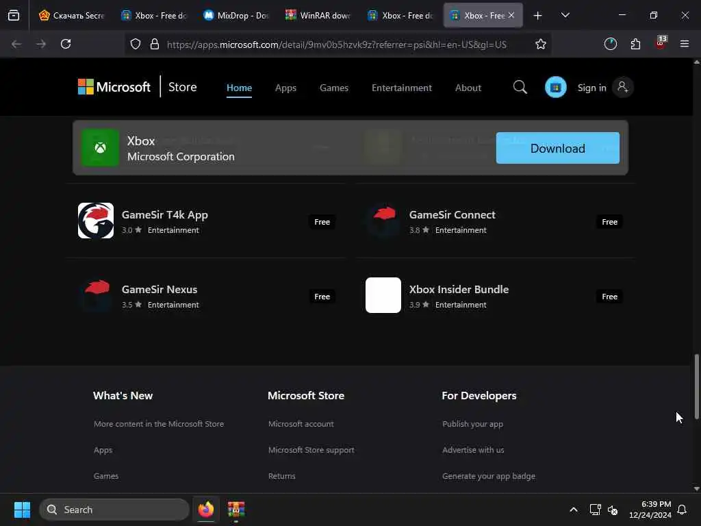Open Publish your app link
This screenshot has height=526, width=701.
(x=472, y=423)
